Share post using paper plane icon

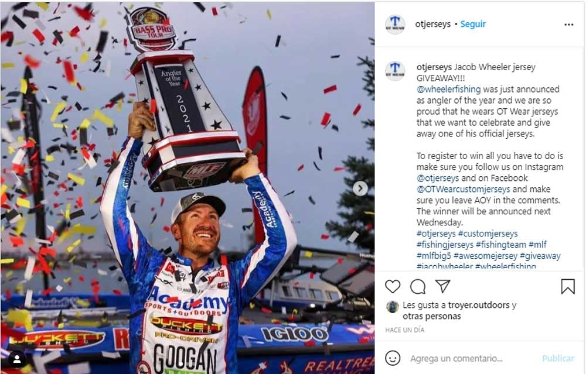[x=443, y=286]
